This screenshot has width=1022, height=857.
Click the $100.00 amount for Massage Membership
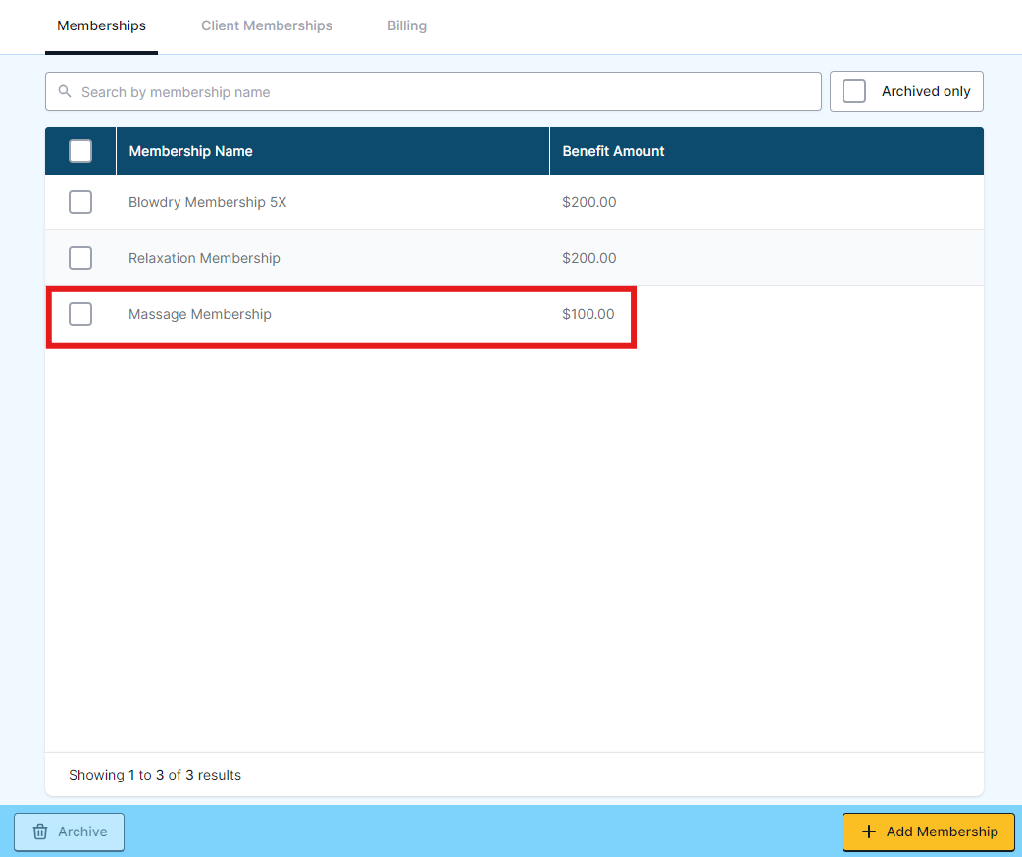(588, 314)
